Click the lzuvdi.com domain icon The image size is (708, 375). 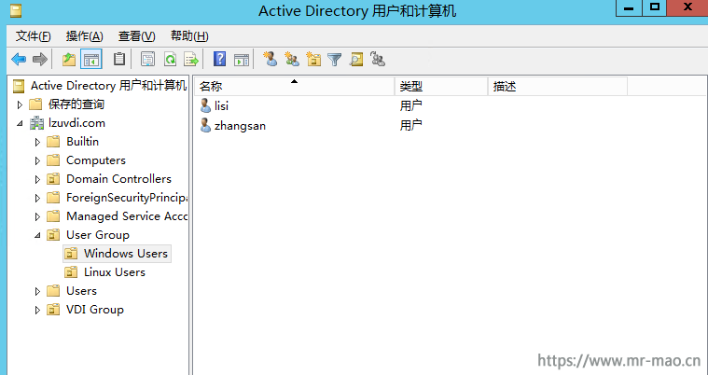36,123
